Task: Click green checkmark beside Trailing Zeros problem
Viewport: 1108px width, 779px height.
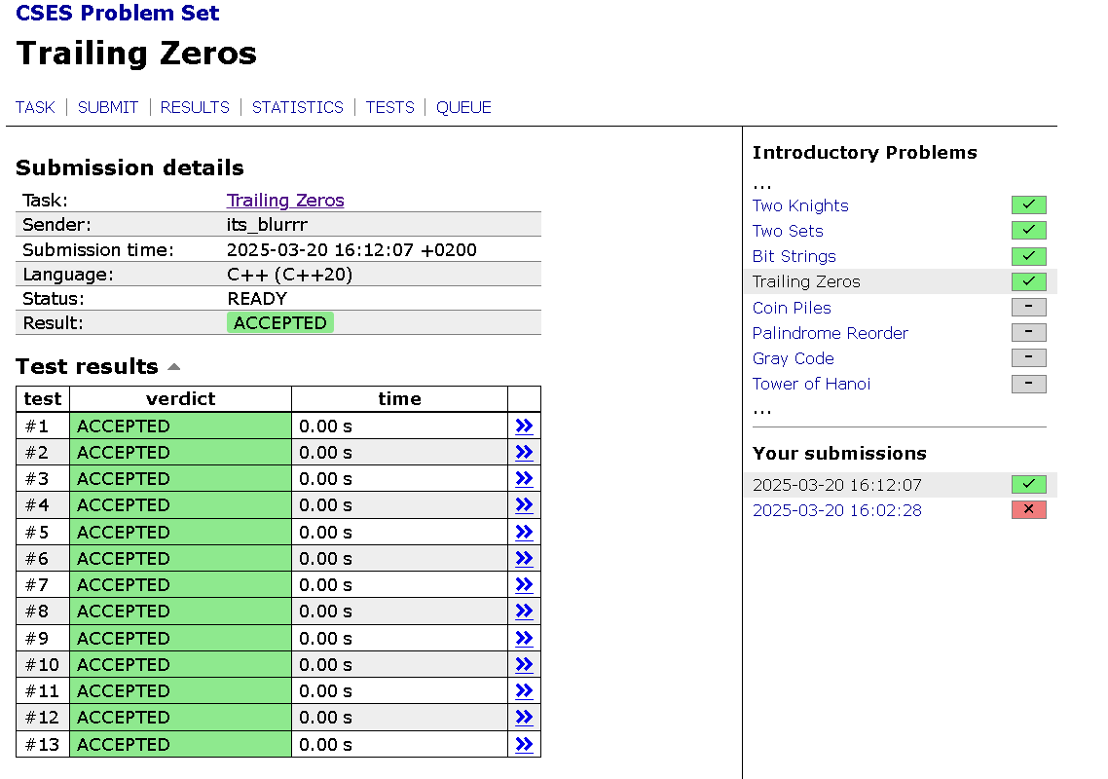Action: (x=1029, y=281)
